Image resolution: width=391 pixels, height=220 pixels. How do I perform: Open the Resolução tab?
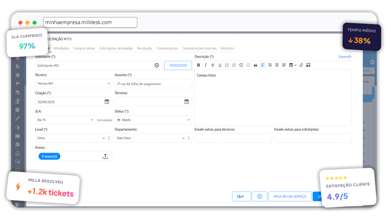(x=145, y=48)
